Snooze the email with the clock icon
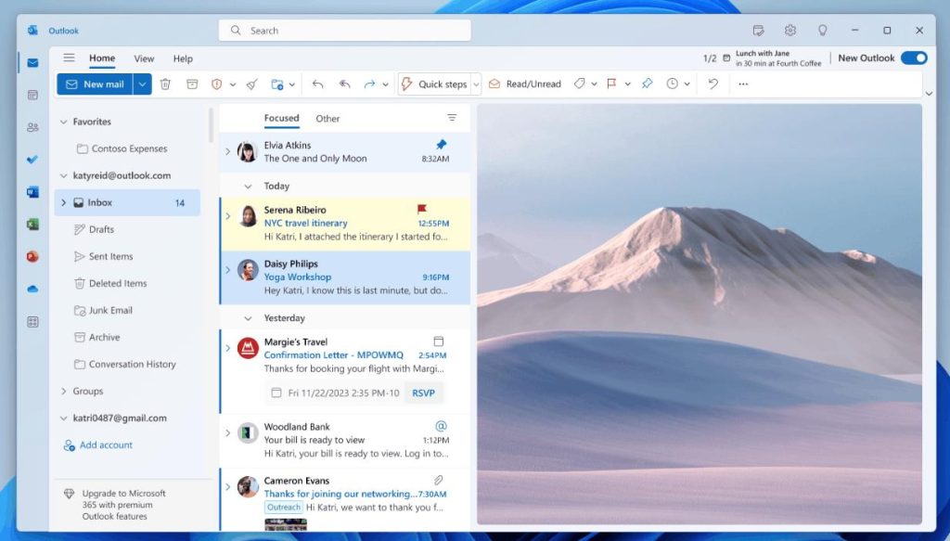950x541 pixels. [673, 84]
